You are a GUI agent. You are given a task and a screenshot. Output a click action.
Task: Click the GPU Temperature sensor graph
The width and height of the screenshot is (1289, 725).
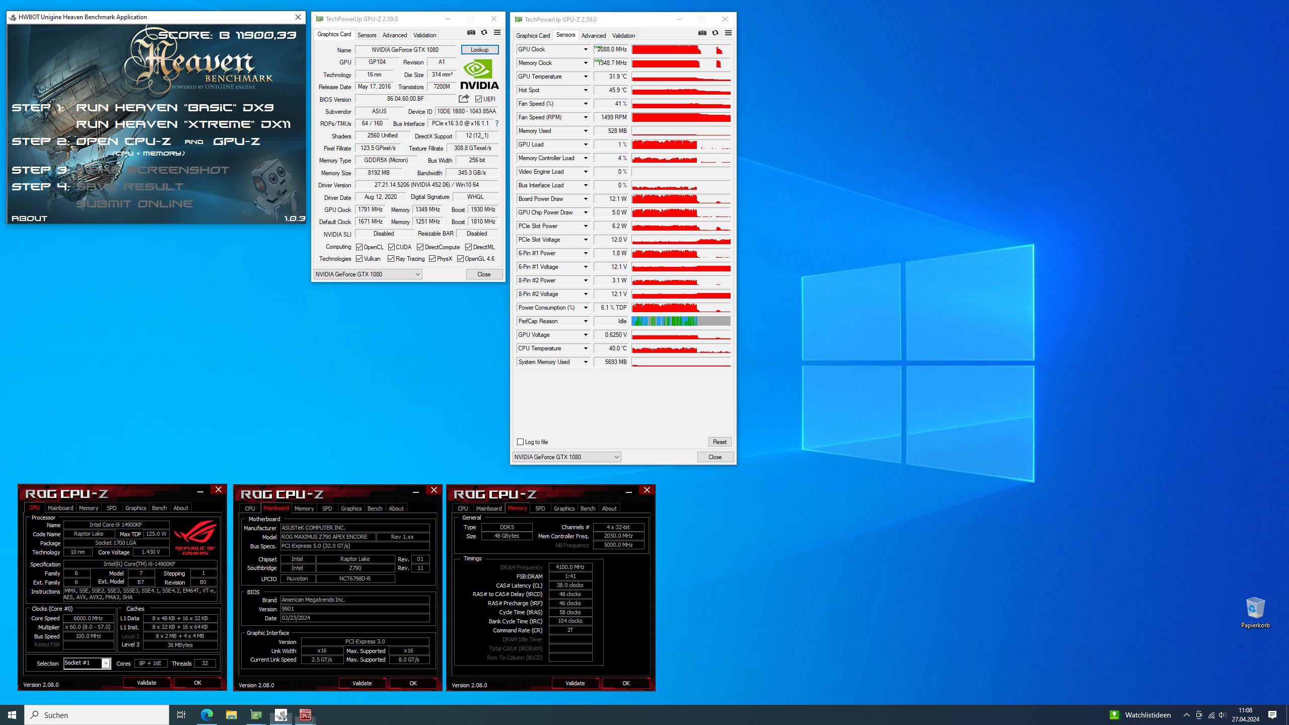681,77
